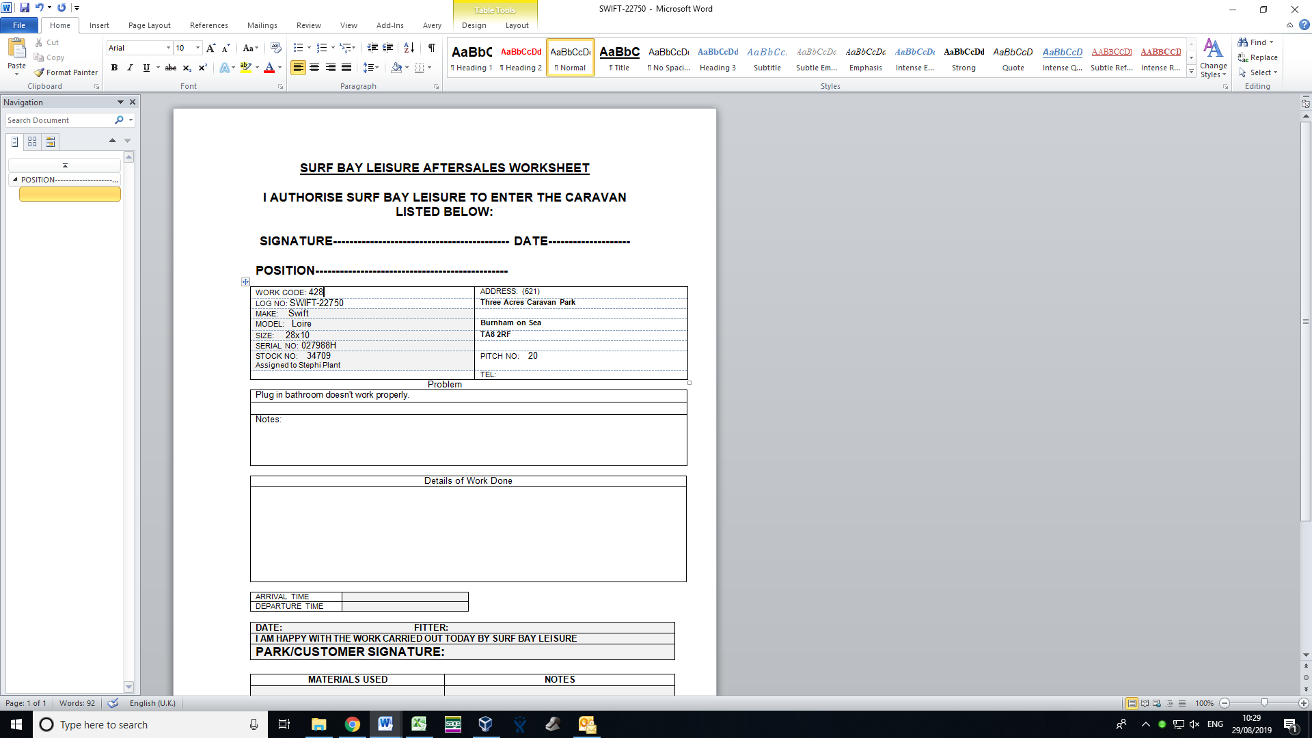Apply the Heading 1 style
Screen dimensions: 1312x738
click(471, 57)
